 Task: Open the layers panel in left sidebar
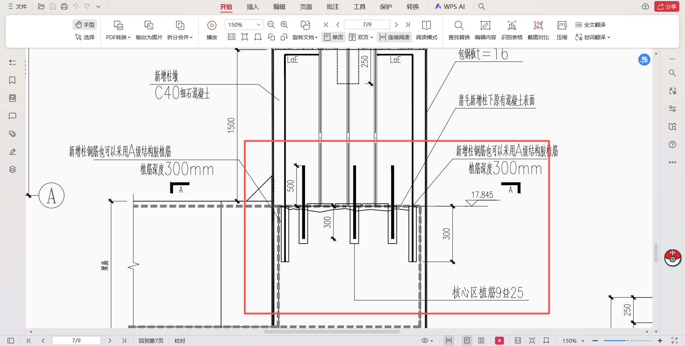[12, 169]
